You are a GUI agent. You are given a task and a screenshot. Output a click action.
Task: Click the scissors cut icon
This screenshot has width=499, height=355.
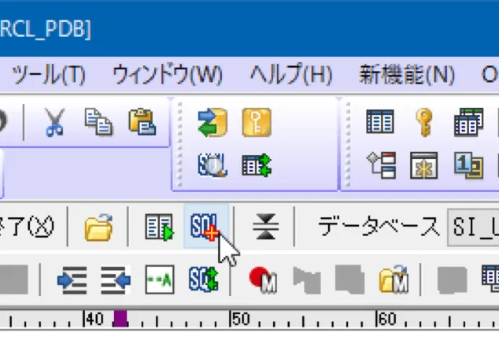(54, 122)
